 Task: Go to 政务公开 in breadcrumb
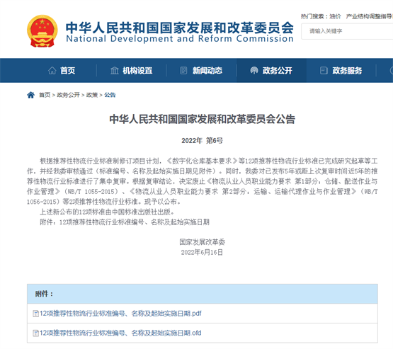click(68, 95)
